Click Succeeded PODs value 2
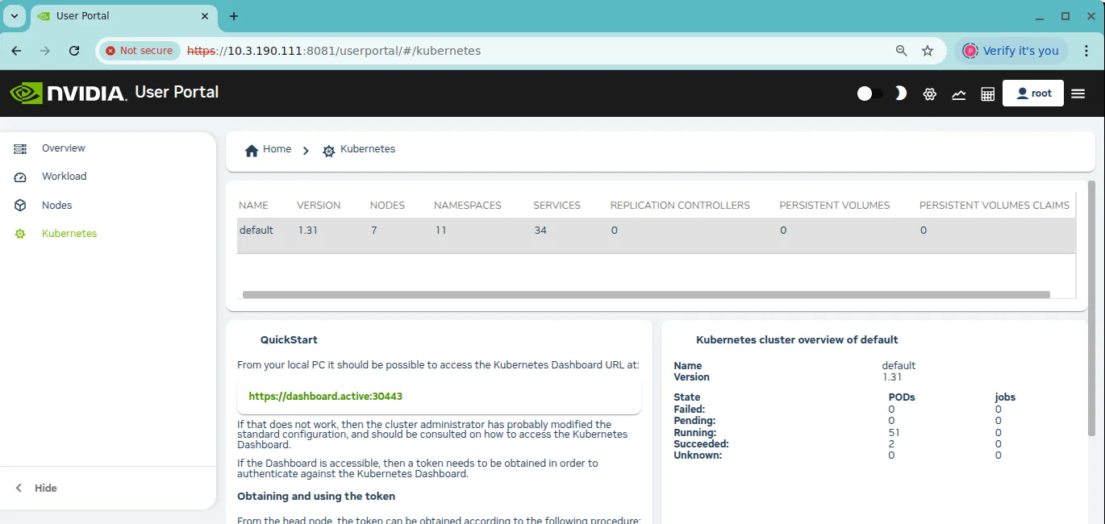The width and height of the screenshot is (1105, 524). tap(891, 444)
